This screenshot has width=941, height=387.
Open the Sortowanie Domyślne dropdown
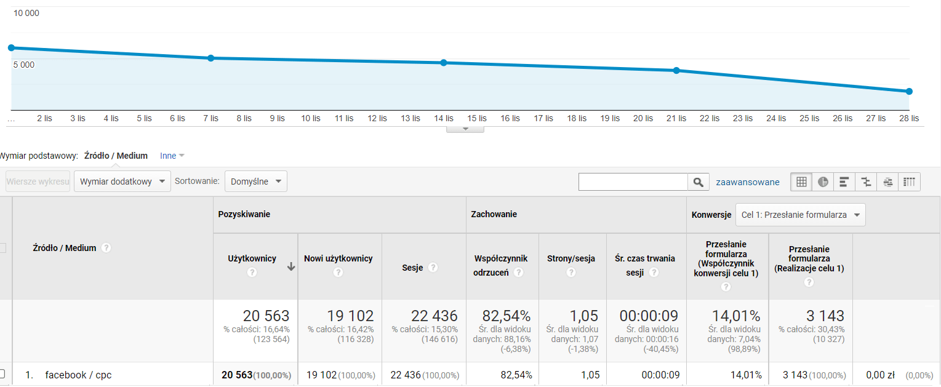(255, 182)
